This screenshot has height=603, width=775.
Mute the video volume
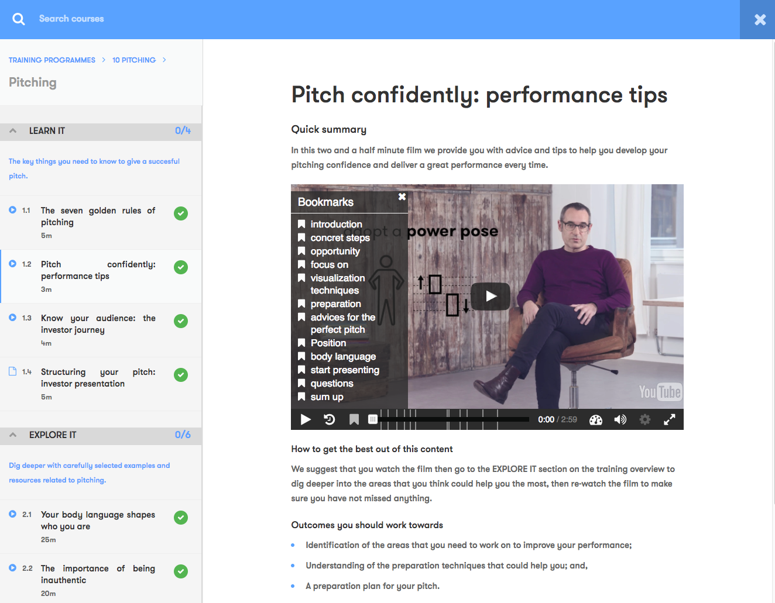[620, 419]
